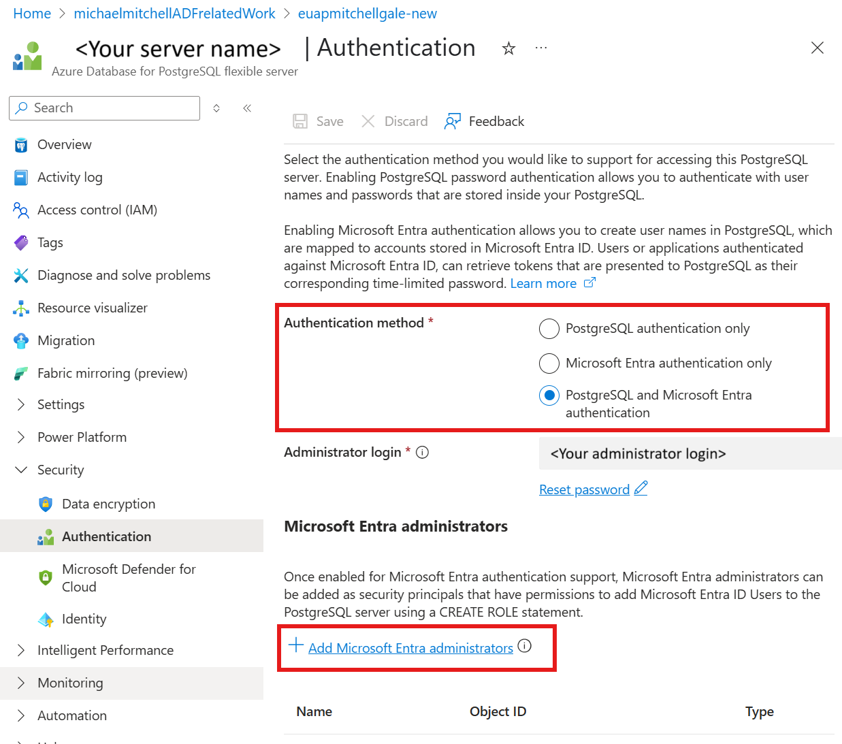The width and height of the screenshot is (842, 744).
Task: Open Diagnose and solve problems via wrench icon
Action: [21, 275]
